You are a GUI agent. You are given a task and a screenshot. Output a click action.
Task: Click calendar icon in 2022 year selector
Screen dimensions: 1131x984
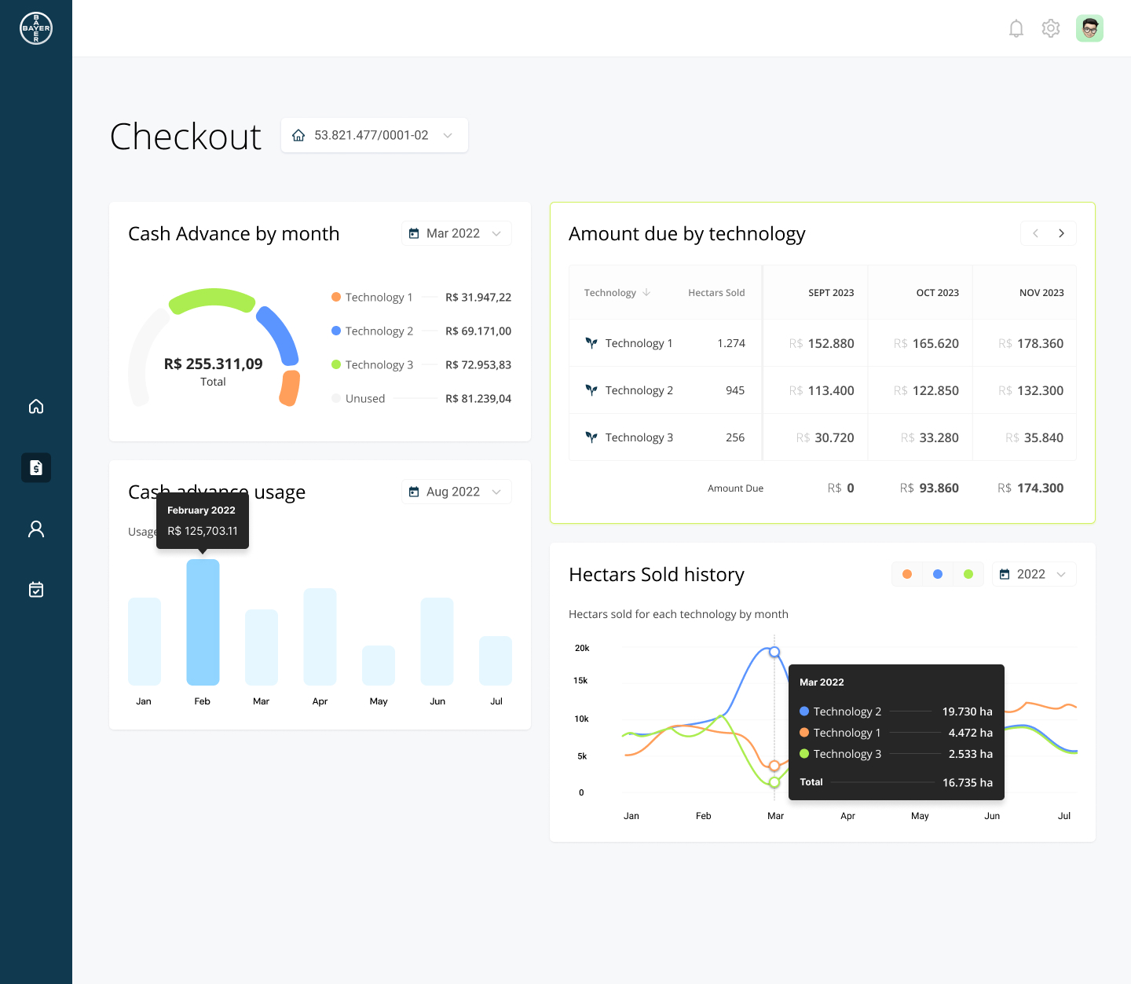[x=1005, y=574]
